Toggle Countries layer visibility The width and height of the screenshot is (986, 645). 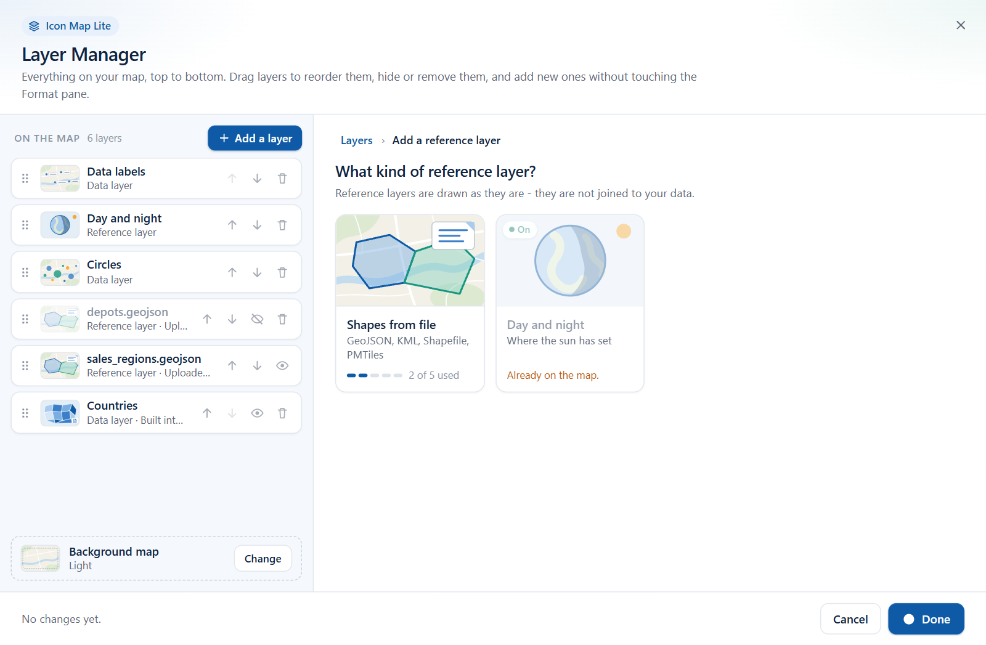(257, 413)
